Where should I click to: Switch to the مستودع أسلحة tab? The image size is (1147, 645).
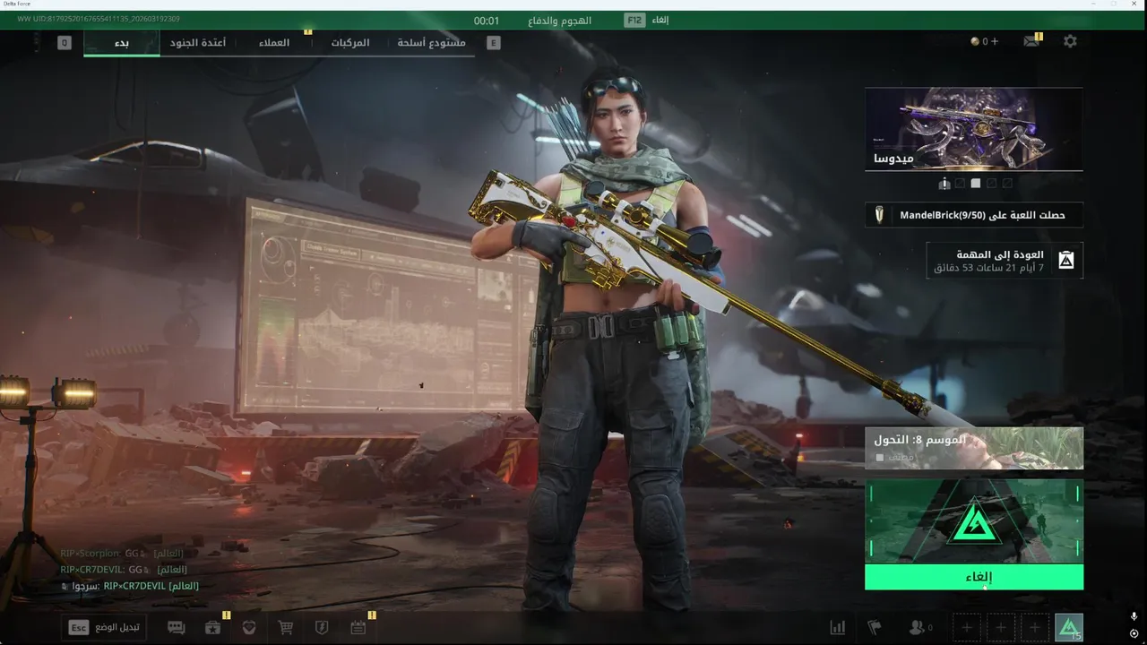[432, 42]
